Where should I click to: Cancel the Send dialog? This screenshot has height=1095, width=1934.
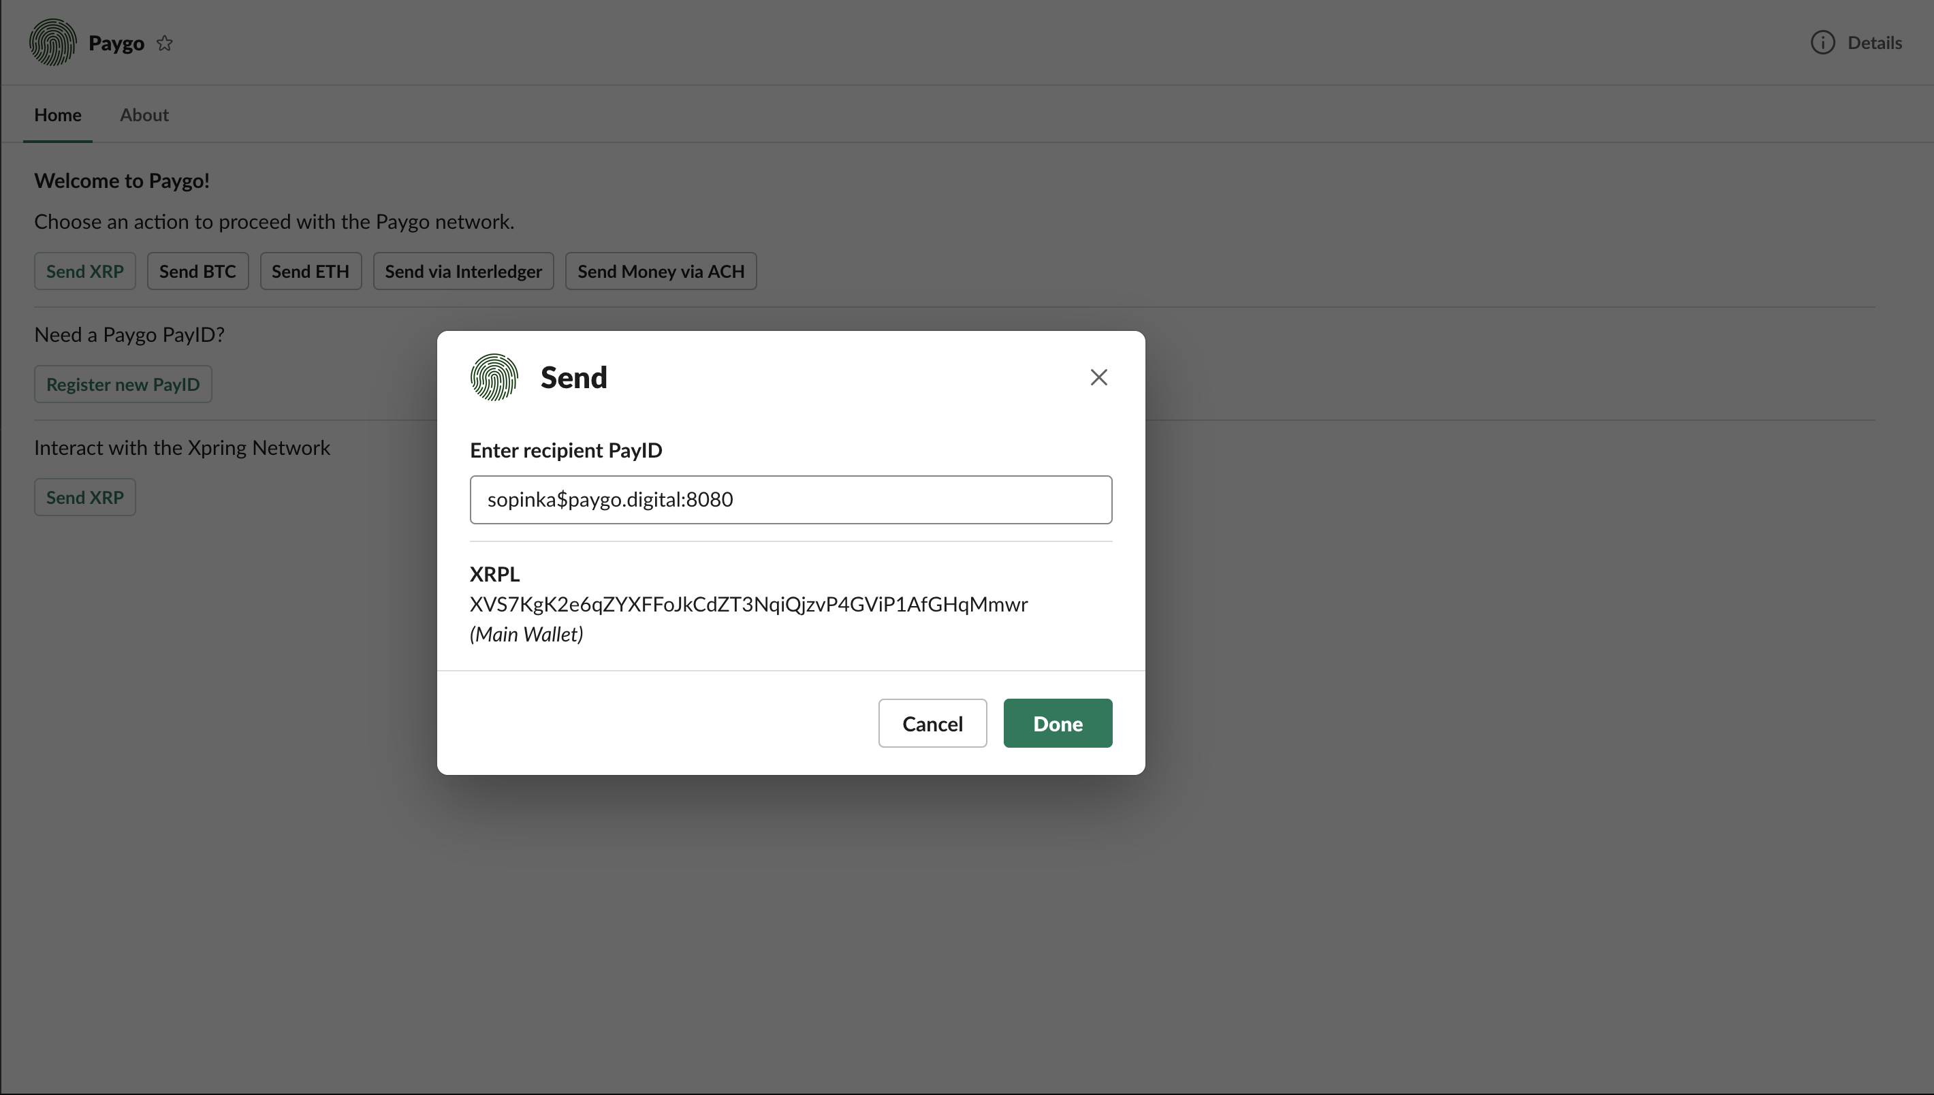click(x=932, y=723)
